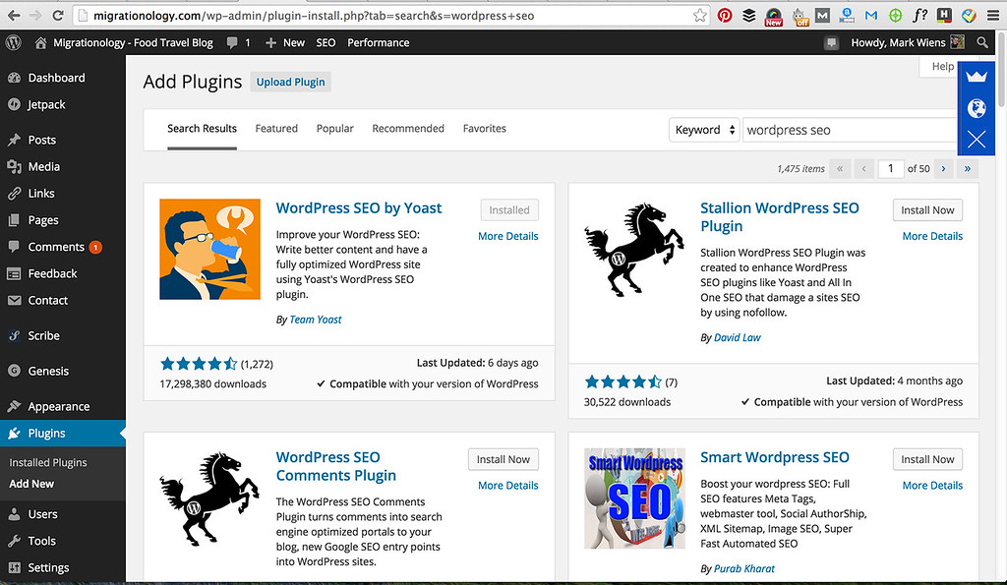Image resolution: width=1007 pixels, height=585 pixels.
Task: Switch to the Popular tab
Action: point(334,129)
